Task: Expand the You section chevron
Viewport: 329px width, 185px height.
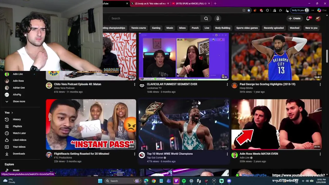Action: click(x=12, y=113)
